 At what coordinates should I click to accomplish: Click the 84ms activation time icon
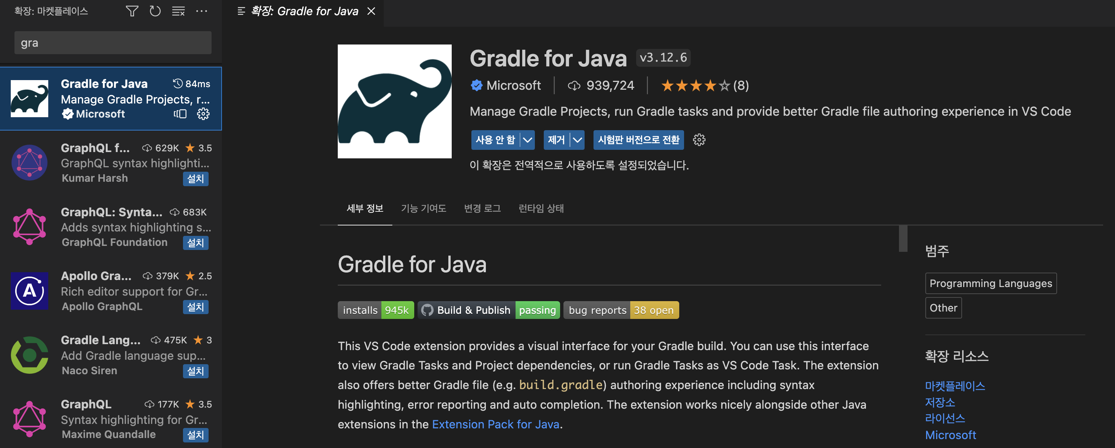coord(177,83)
